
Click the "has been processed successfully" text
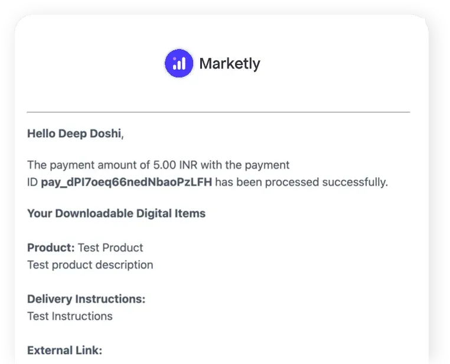301,182
